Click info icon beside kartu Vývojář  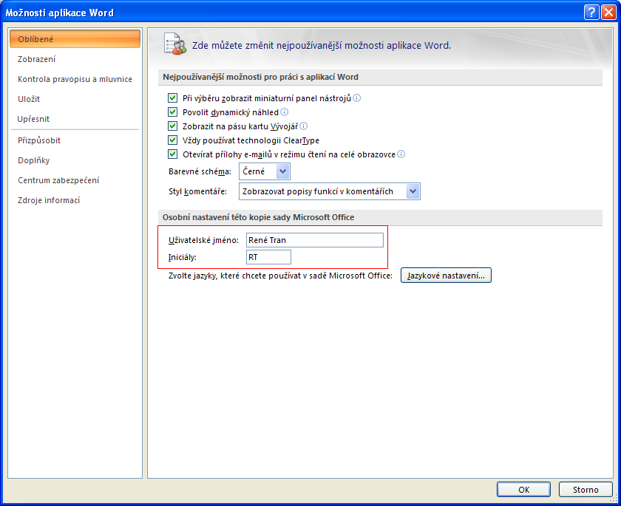(304, 126)
